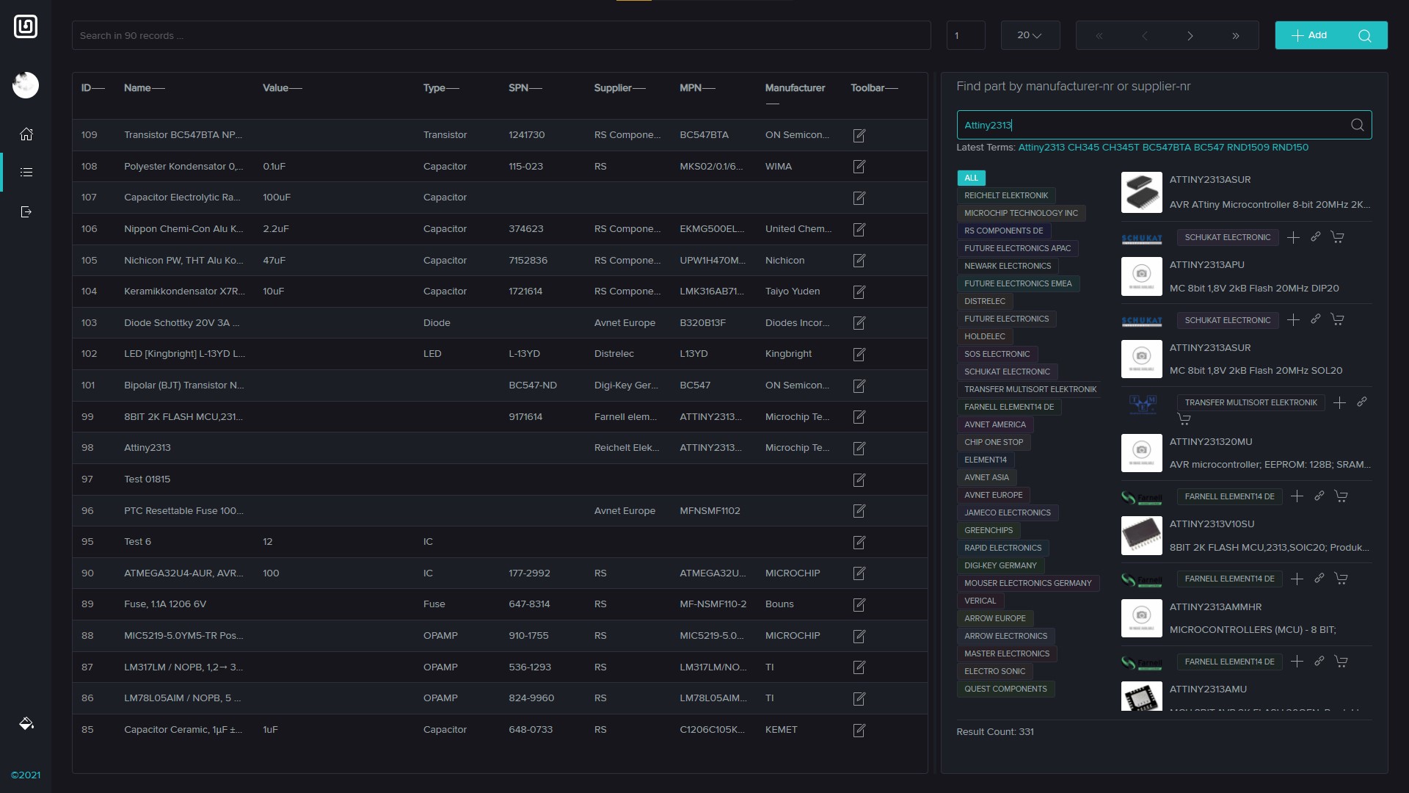Open ATTINY2313ASUR product thumbnail image
The height and width of the screenshot is (793, 1409).
tap(1141, 192)
